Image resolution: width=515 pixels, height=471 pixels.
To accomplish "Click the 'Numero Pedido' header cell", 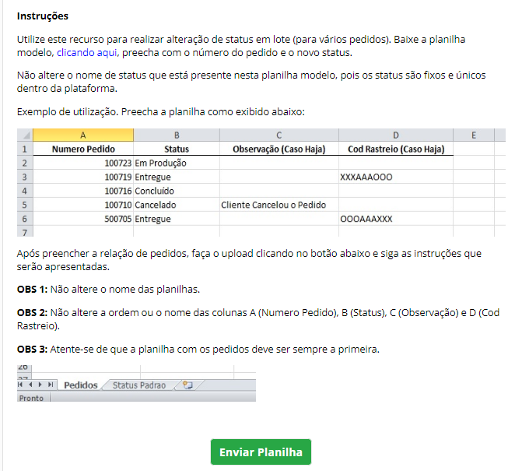I will [83, 149].
